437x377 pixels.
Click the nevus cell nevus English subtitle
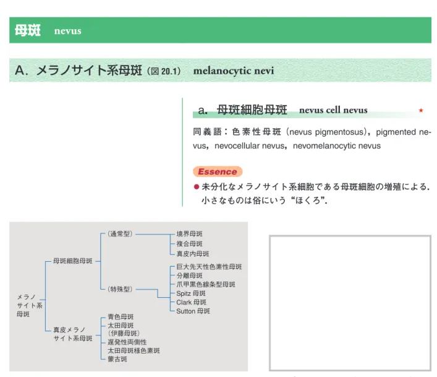pos(333,110)
